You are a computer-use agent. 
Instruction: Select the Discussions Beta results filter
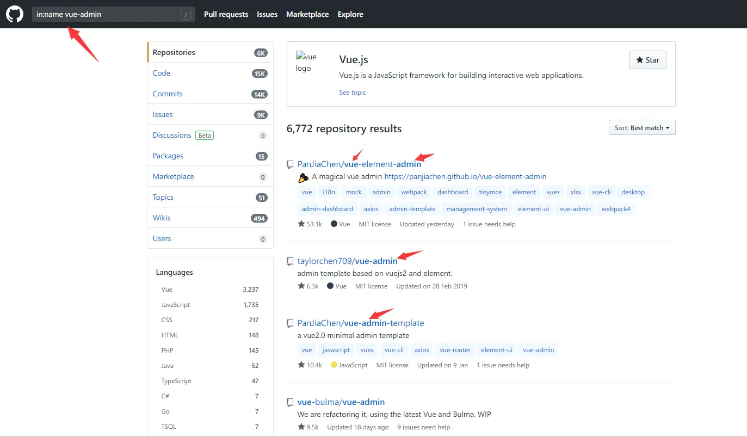pyautogui.click(x=210, y=135)
